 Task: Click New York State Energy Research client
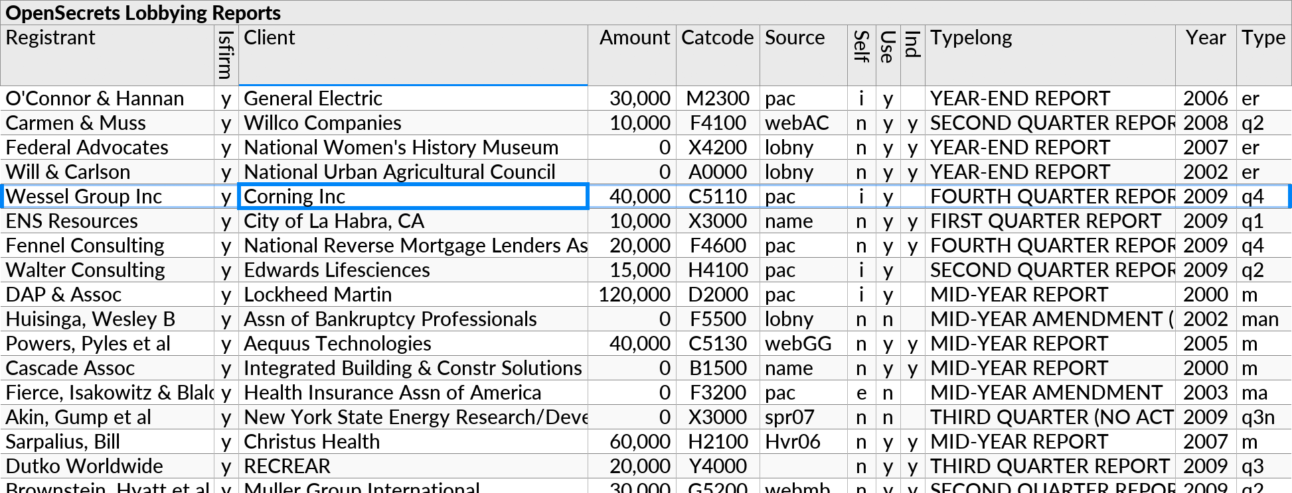413,417
